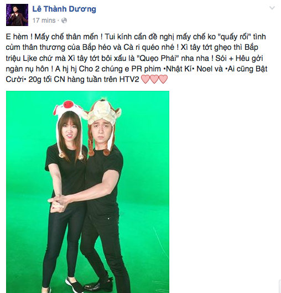281x293 pixels.
Task: Open the post via 17 mins timestamp
Action: pyautogui.click(x=44, y=20)
